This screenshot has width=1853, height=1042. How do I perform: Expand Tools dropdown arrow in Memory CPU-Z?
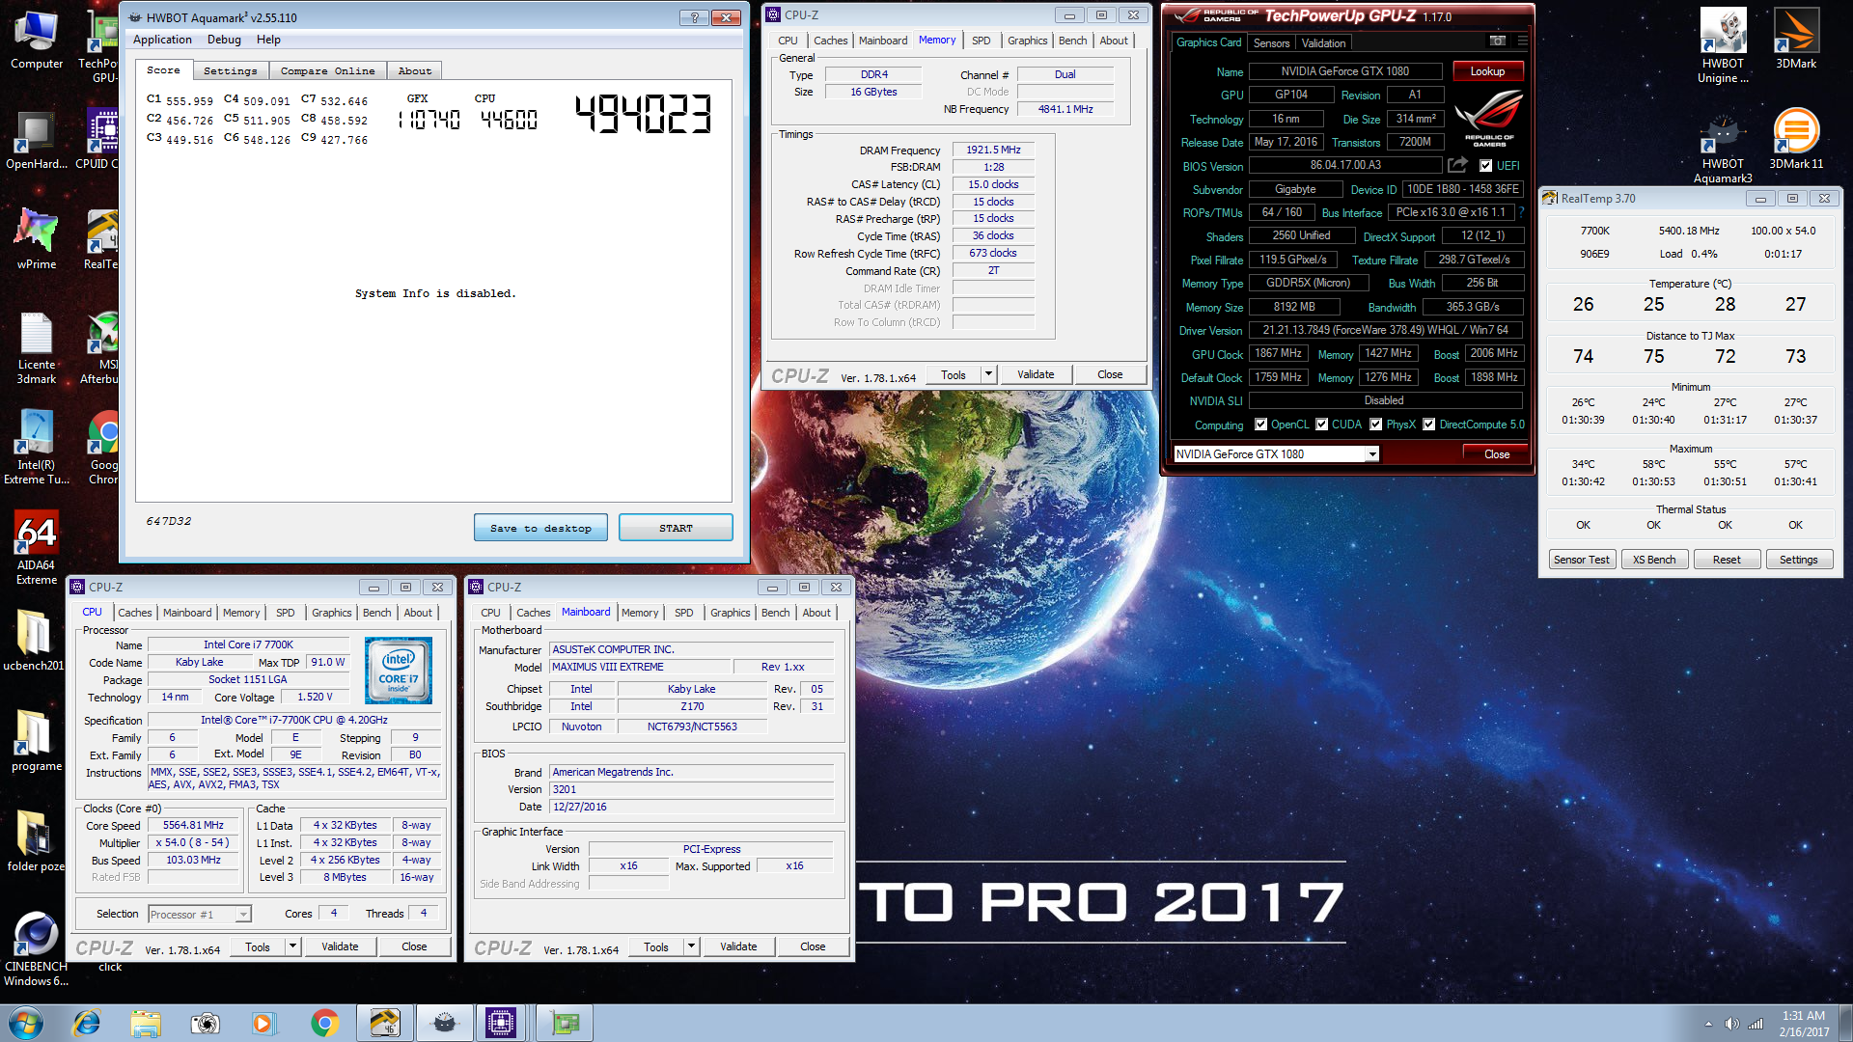click(x=988, y=374)
